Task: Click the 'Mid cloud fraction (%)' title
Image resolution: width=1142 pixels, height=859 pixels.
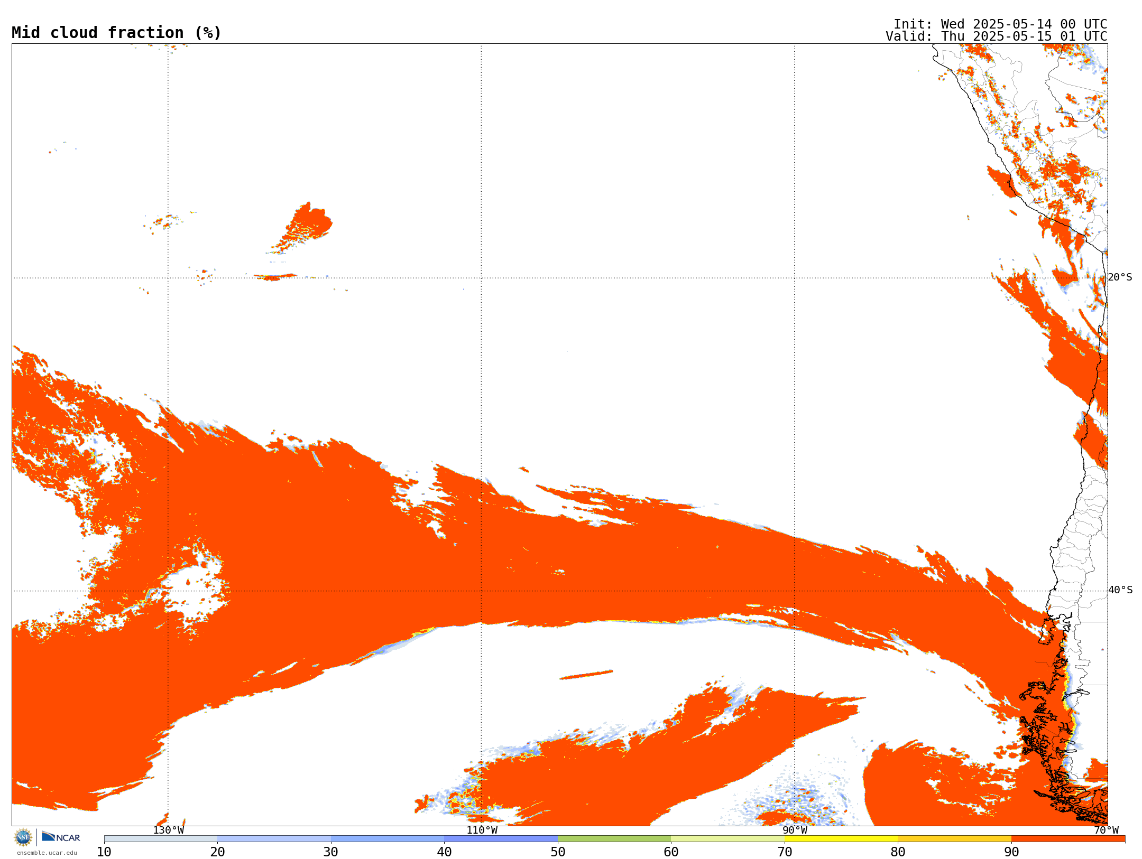Action: (x=116, y=33)
